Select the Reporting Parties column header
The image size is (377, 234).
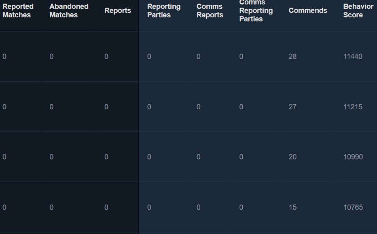(x=164, y=10)
